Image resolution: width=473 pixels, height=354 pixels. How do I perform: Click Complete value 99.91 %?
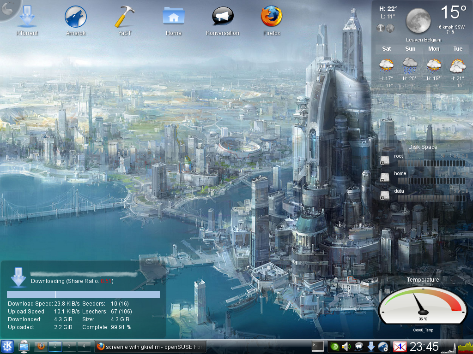(121, 327)
